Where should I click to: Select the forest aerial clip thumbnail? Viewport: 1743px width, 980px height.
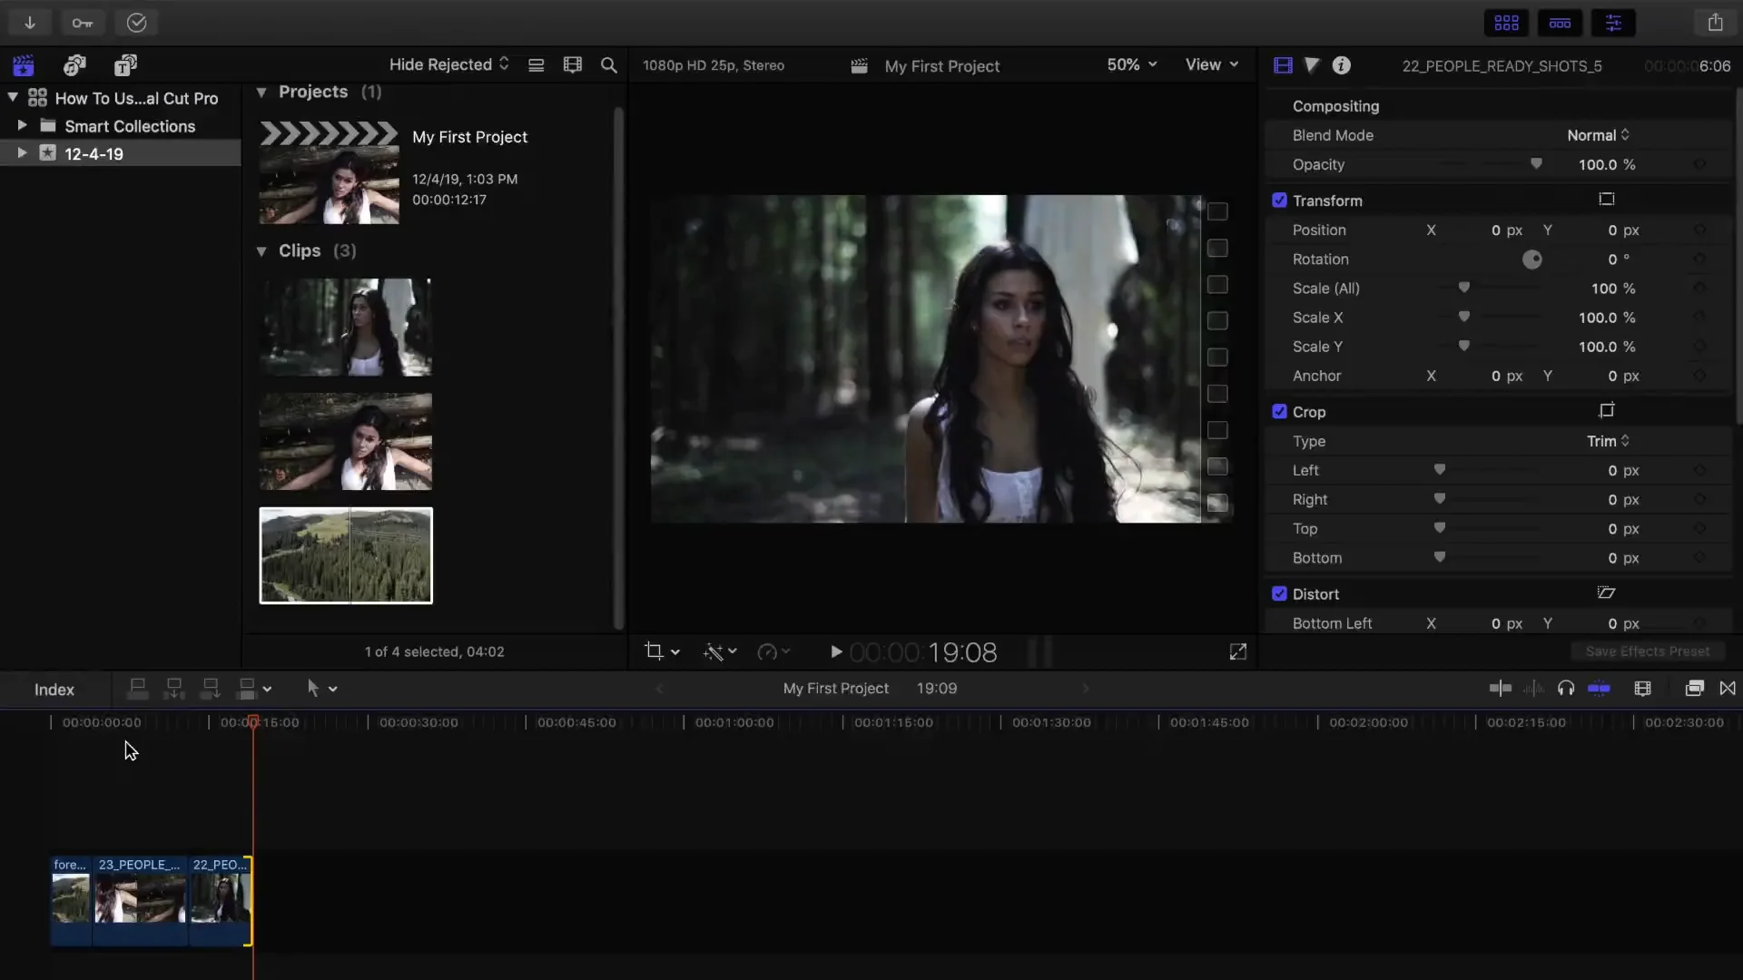point(346,555)
